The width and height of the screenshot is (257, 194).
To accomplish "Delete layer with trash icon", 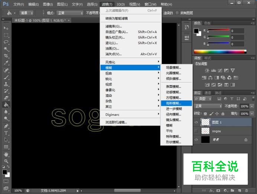I will point(246,190).
